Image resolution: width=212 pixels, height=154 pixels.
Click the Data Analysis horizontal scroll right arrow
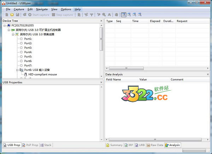208,140
